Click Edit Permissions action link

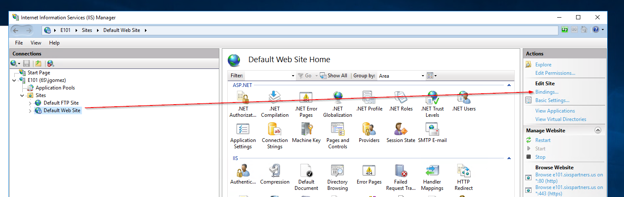pos(555,73)
